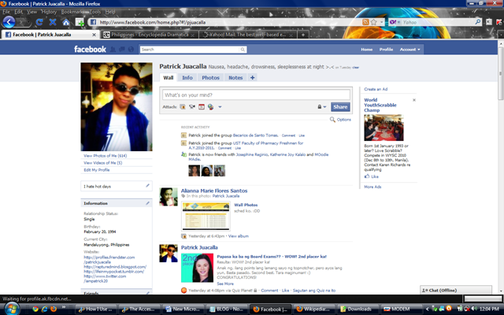The width and height of the screenshot is (504, 315).
Task: Reload the page with the refresh icon
Action: tap(39, 22)
